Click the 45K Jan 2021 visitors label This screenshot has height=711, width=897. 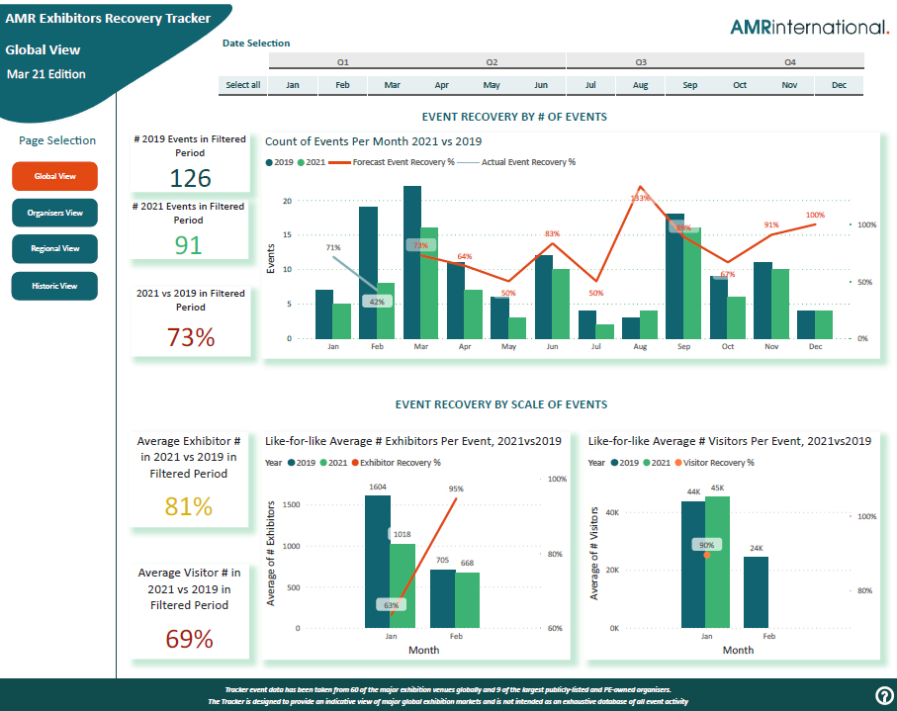click(x=717, y=488)
